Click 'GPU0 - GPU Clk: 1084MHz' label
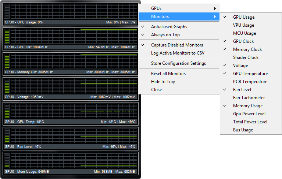The width and height of the screenshot is (282, 179). (x=26, y=47)
